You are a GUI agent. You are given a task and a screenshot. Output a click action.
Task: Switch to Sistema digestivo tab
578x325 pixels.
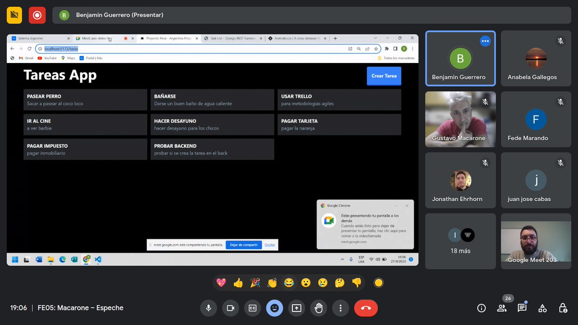coord(40,38)
